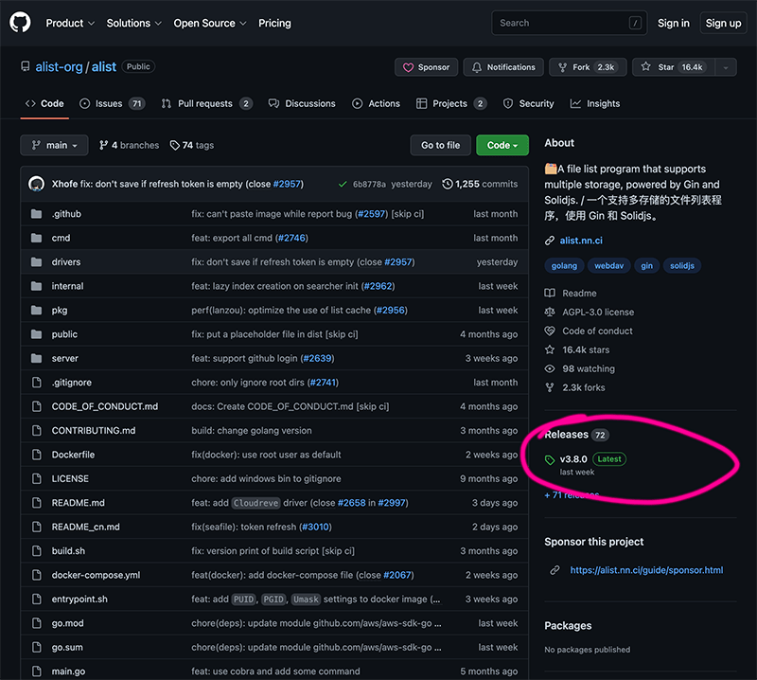Open the build.sh file
The width and height of the screenshot is (757, 680).
68,551
